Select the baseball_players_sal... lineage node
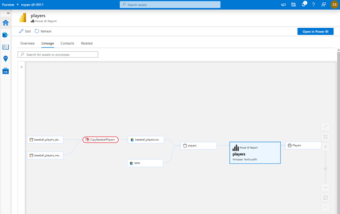This screenshot has height=214, width=340. (x=45, y=140)
